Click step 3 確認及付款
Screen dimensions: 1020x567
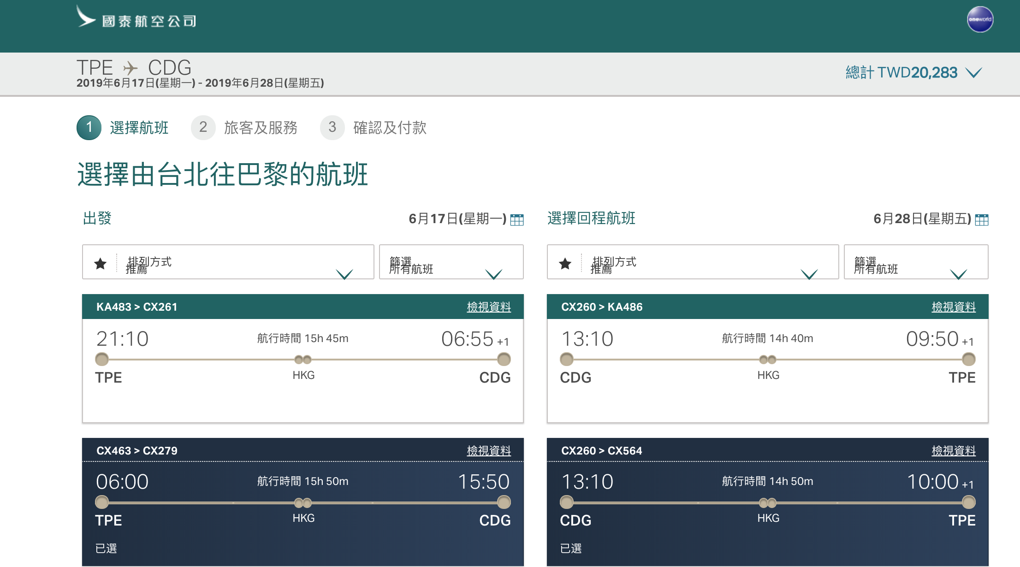tap(374, 128)
